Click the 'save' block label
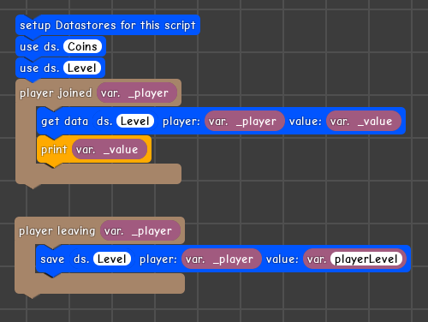Image resolution: width=428 pixels, height=322 pixels. tap(52, 259)
